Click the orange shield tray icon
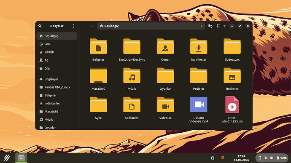 pos(223,158)
